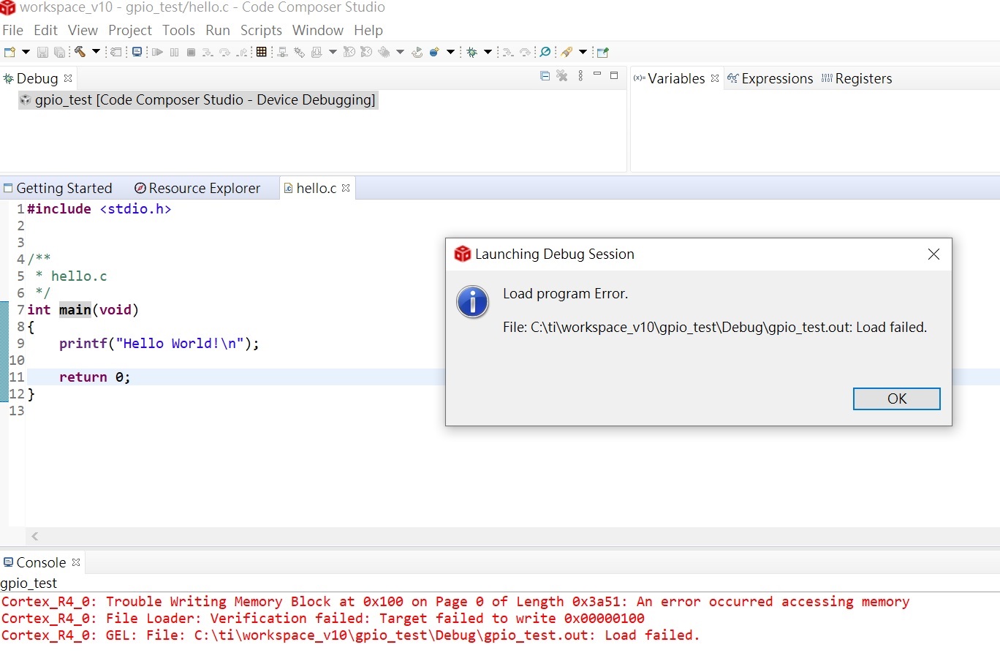1000x661 pixels.
Task: Open the Project menu
Action: (x=130, y=30)
